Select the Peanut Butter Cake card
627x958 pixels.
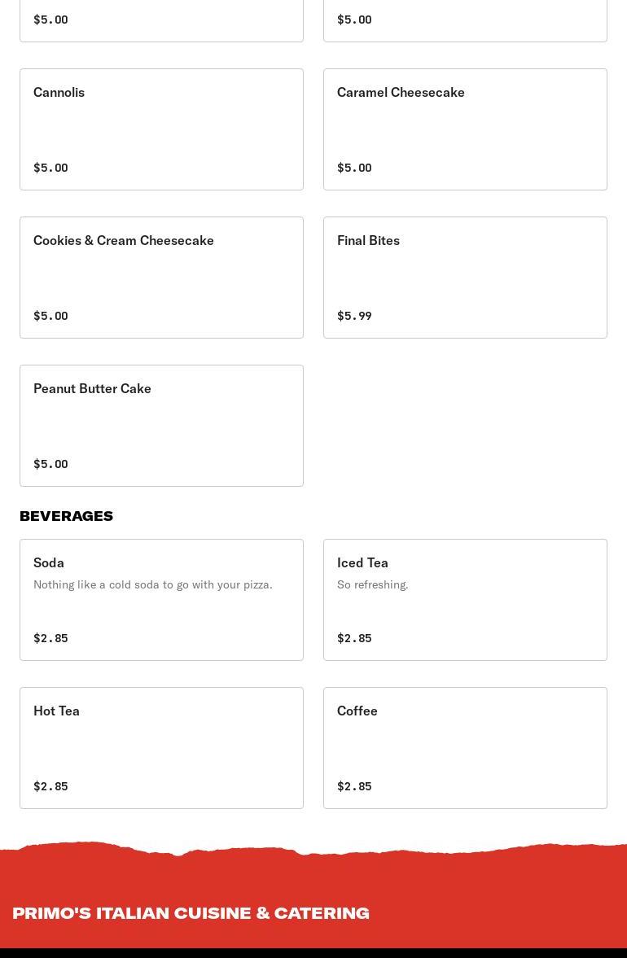tap(161, 426)
